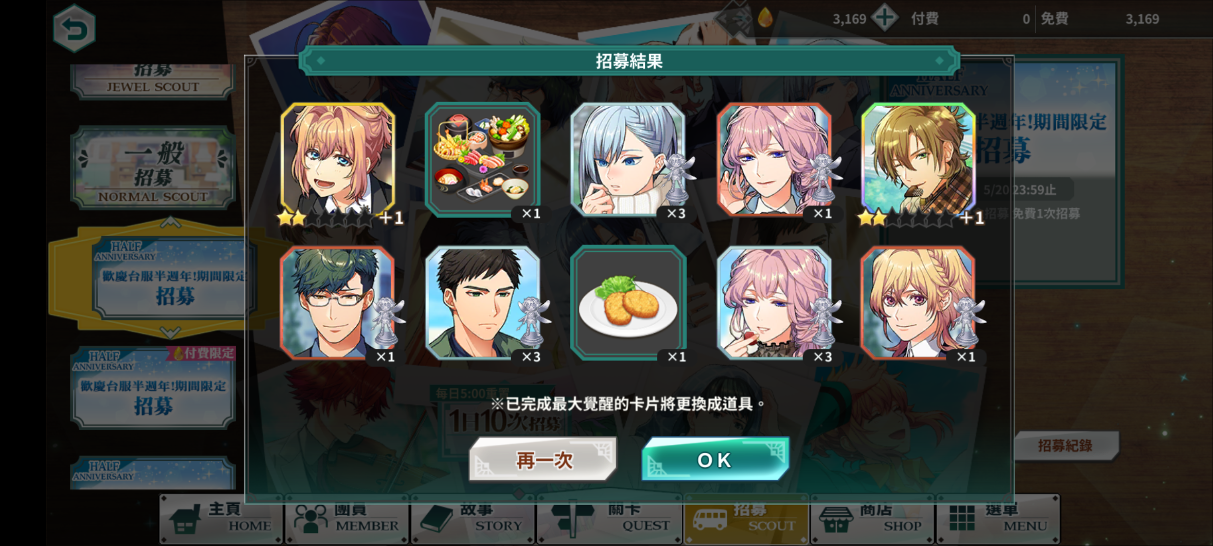Click the down chevron below the selected Half Anniversary banner
This screenshot has height=546, width=1213.
pyautogui.click(x=170, y=332)
